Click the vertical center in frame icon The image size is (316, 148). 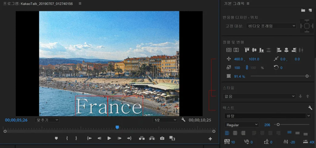coord(229,50)
